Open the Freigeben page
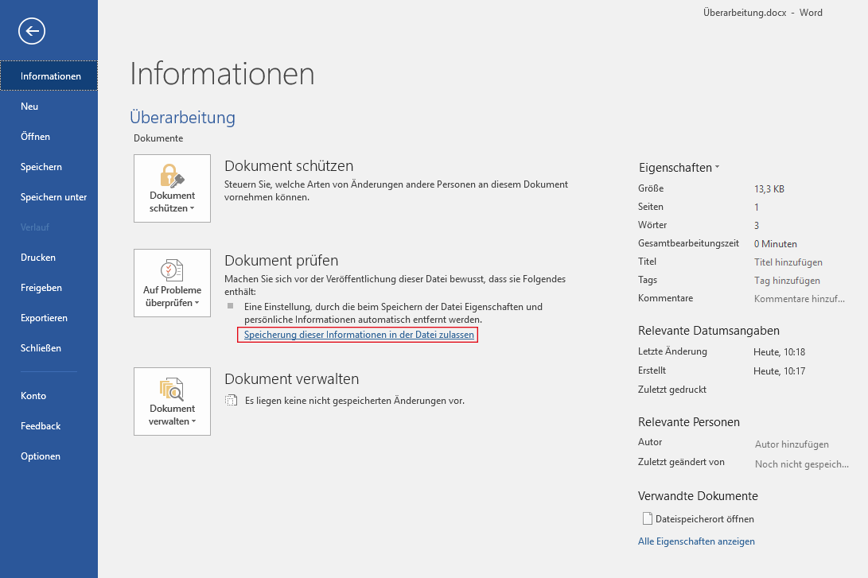The height and width of the screenshot is (578, 868). [49, 288]
